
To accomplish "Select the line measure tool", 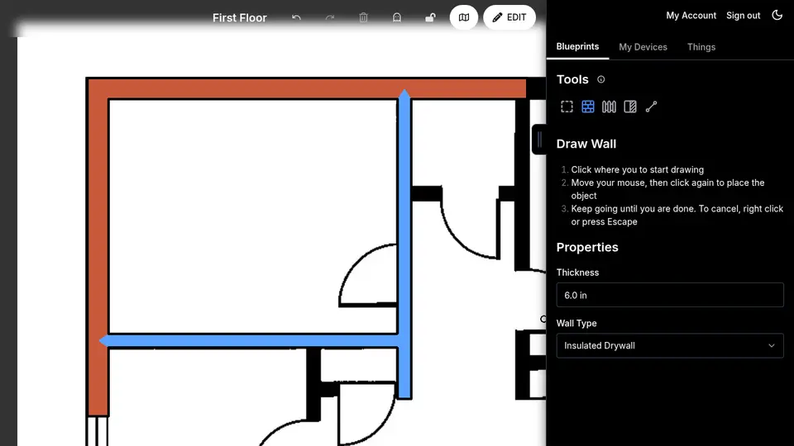I will pos(651,107).
